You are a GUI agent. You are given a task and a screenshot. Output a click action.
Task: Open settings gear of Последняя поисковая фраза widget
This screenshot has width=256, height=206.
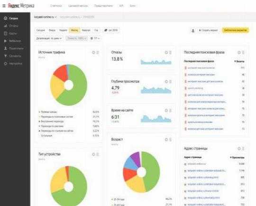click(239, 53)
